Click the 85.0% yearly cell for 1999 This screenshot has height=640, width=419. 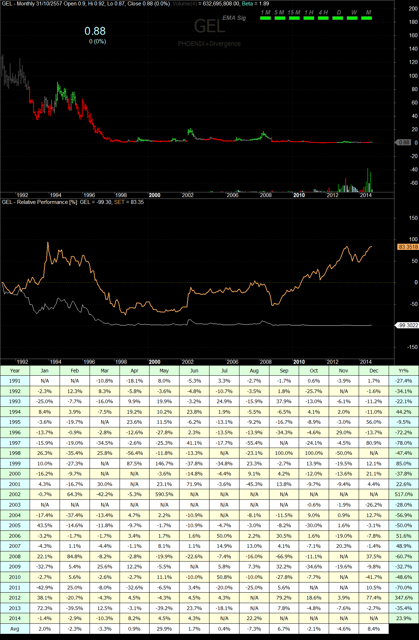click(x=404, y=464)
